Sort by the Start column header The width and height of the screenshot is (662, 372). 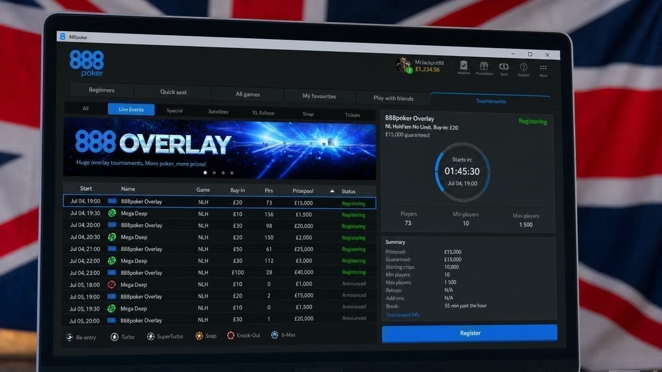pos(86,188)
